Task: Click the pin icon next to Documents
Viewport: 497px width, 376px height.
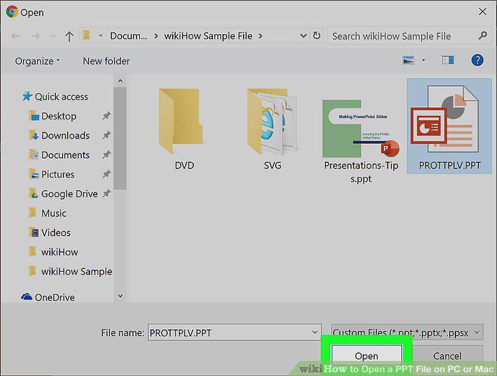Action: tap(106, 155)
